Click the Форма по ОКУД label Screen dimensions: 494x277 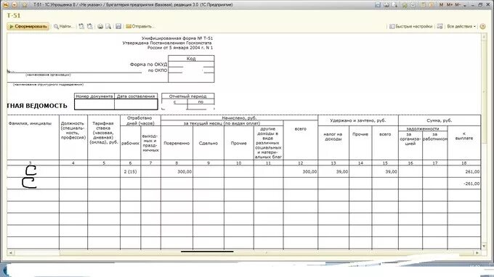(148, 65)
